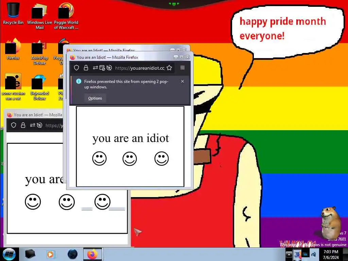Screen dimensions: 348x261
Task: Click the middle smiley face in the front window
Action: click(129, 158)
